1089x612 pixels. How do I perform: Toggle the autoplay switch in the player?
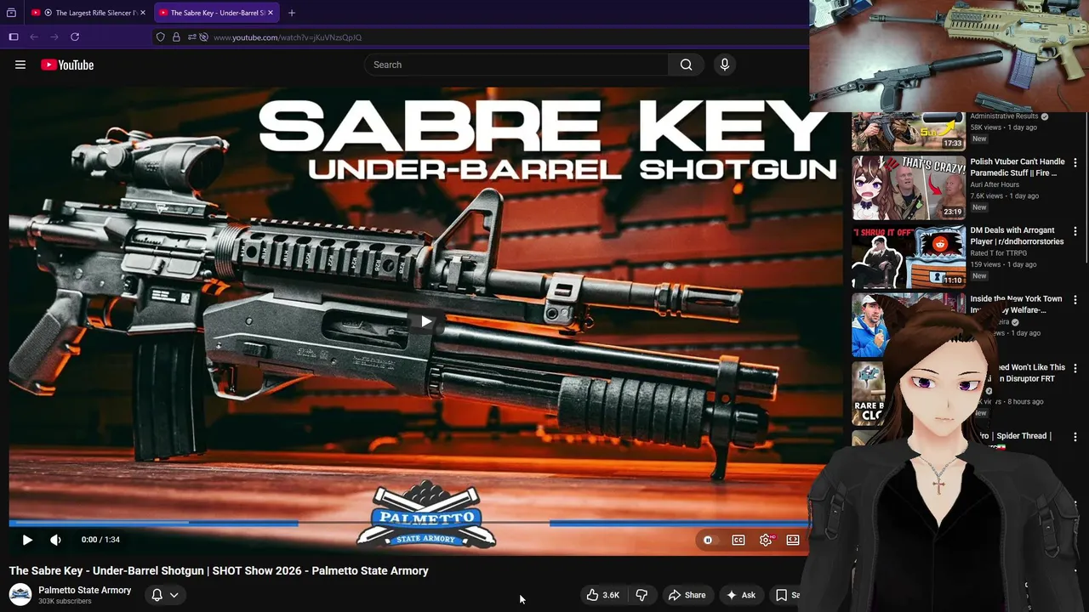tap(708, 540)
